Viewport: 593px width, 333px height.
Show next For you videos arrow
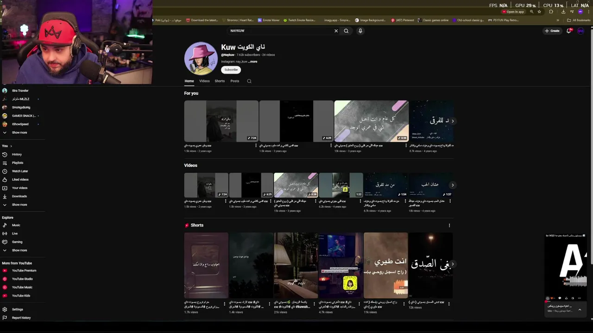[453, 121]
